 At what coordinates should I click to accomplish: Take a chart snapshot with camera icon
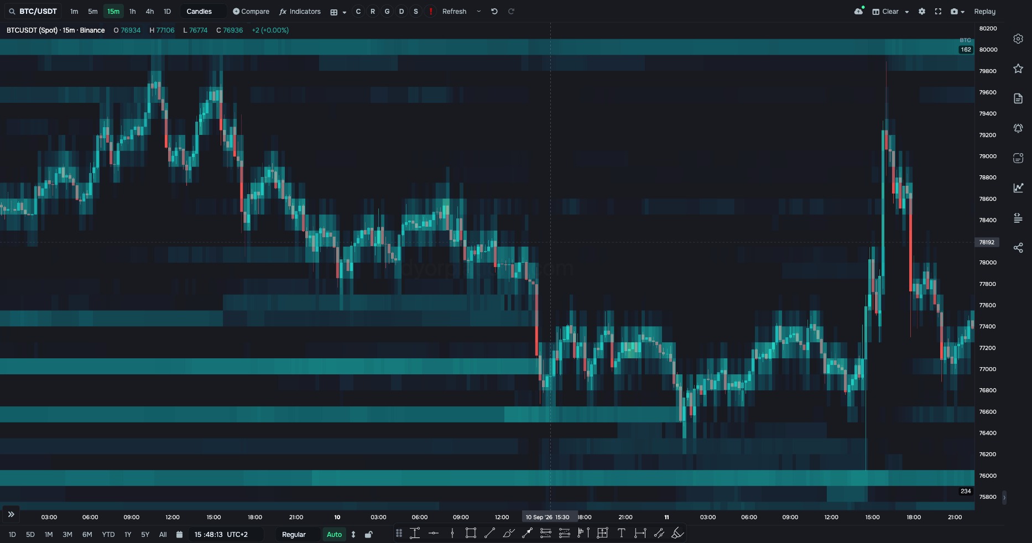click(x=954, y=12)
